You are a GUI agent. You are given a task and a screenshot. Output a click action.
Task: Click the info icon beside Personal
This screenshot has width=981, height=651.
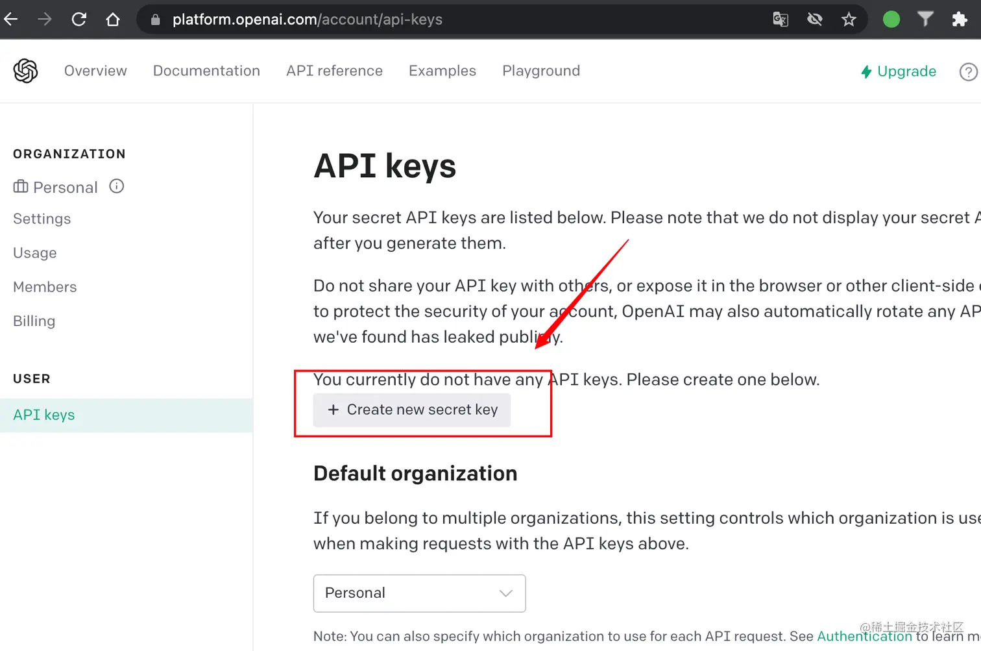[x=117, y=186]
